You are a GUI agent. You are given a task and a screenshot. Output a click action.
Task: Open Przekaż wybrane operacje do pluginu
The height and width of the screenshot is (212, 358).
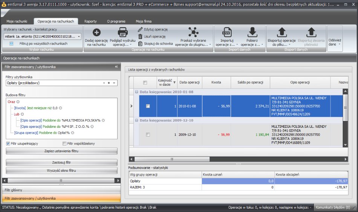tap(193, 32)
